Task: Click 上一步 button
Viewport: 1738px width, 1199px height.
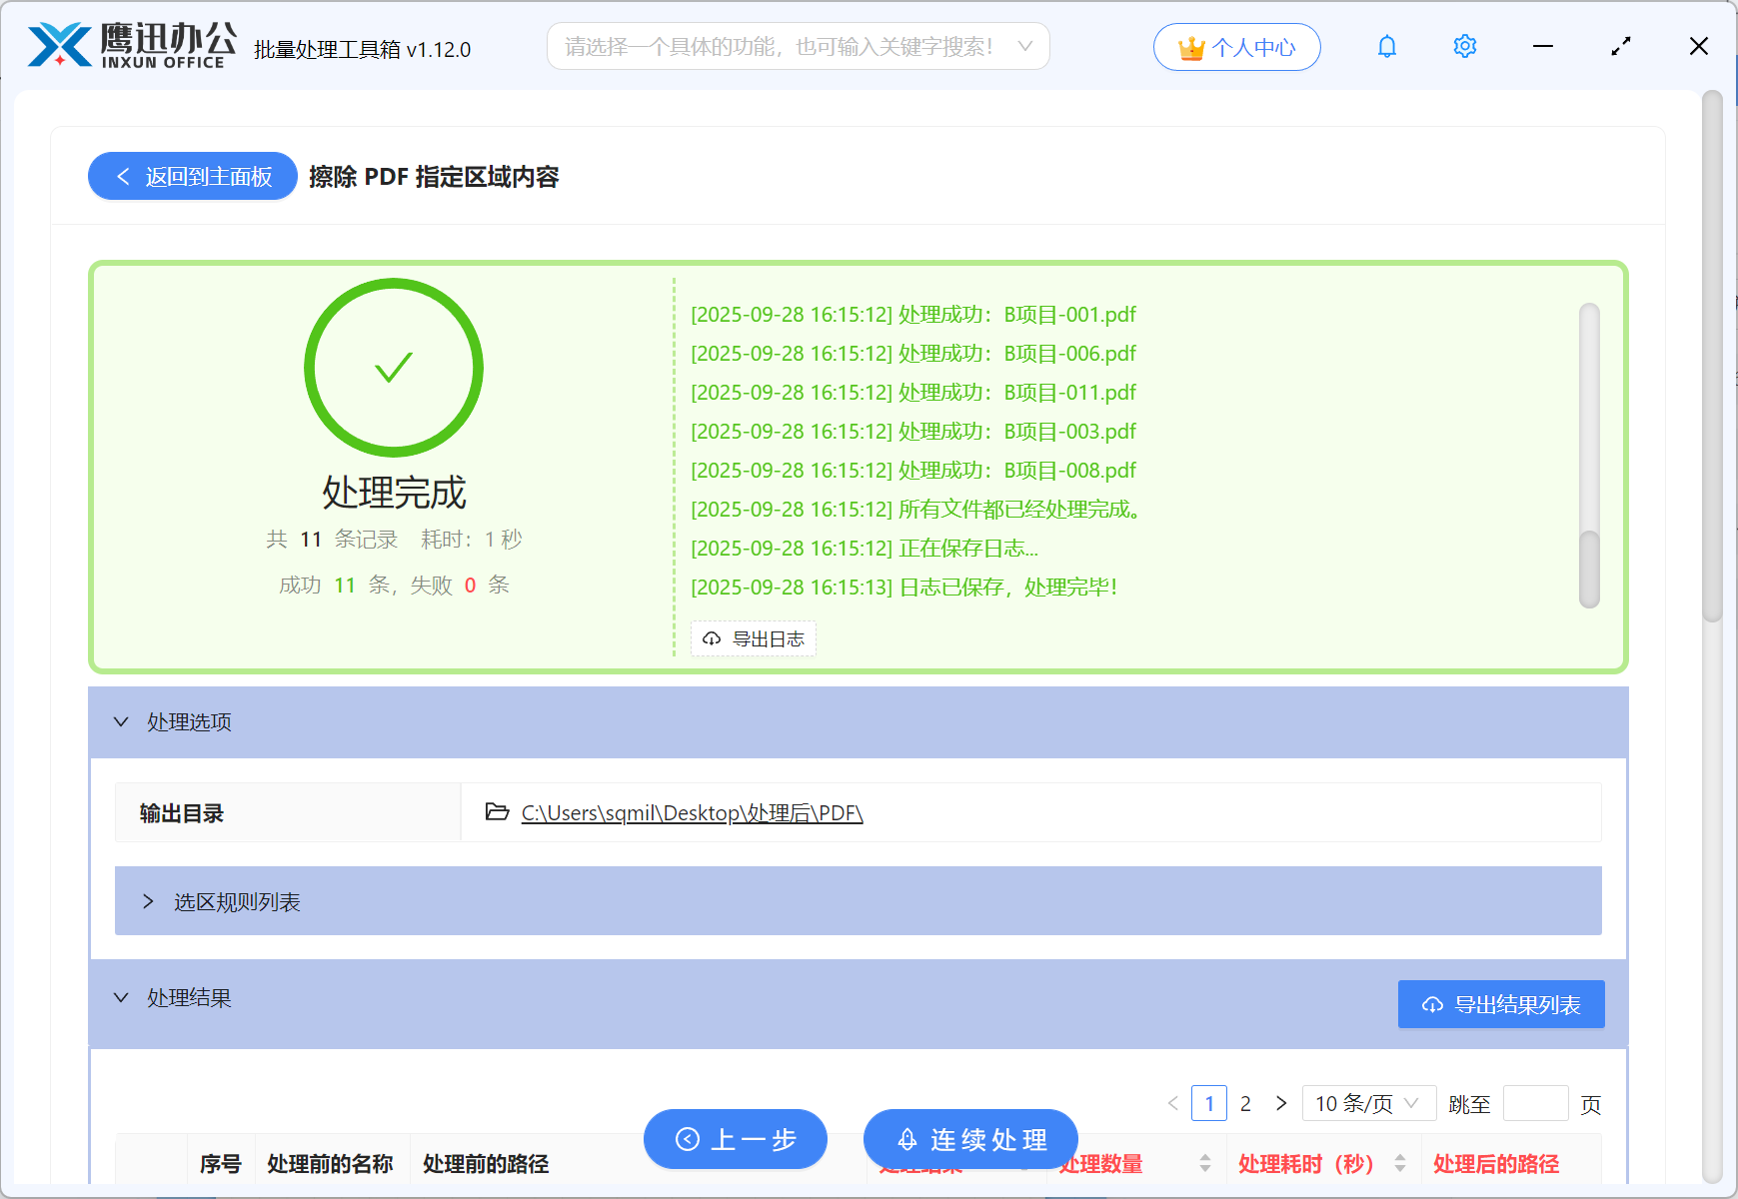Action: coord(736,1139)
